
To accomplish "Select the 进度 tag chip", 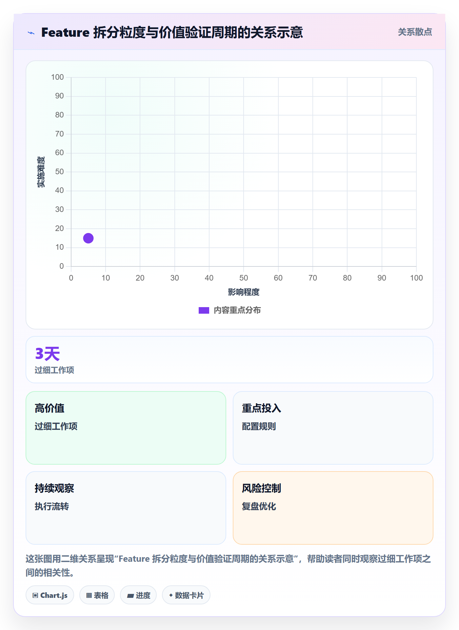I will (x=138, y=595).
